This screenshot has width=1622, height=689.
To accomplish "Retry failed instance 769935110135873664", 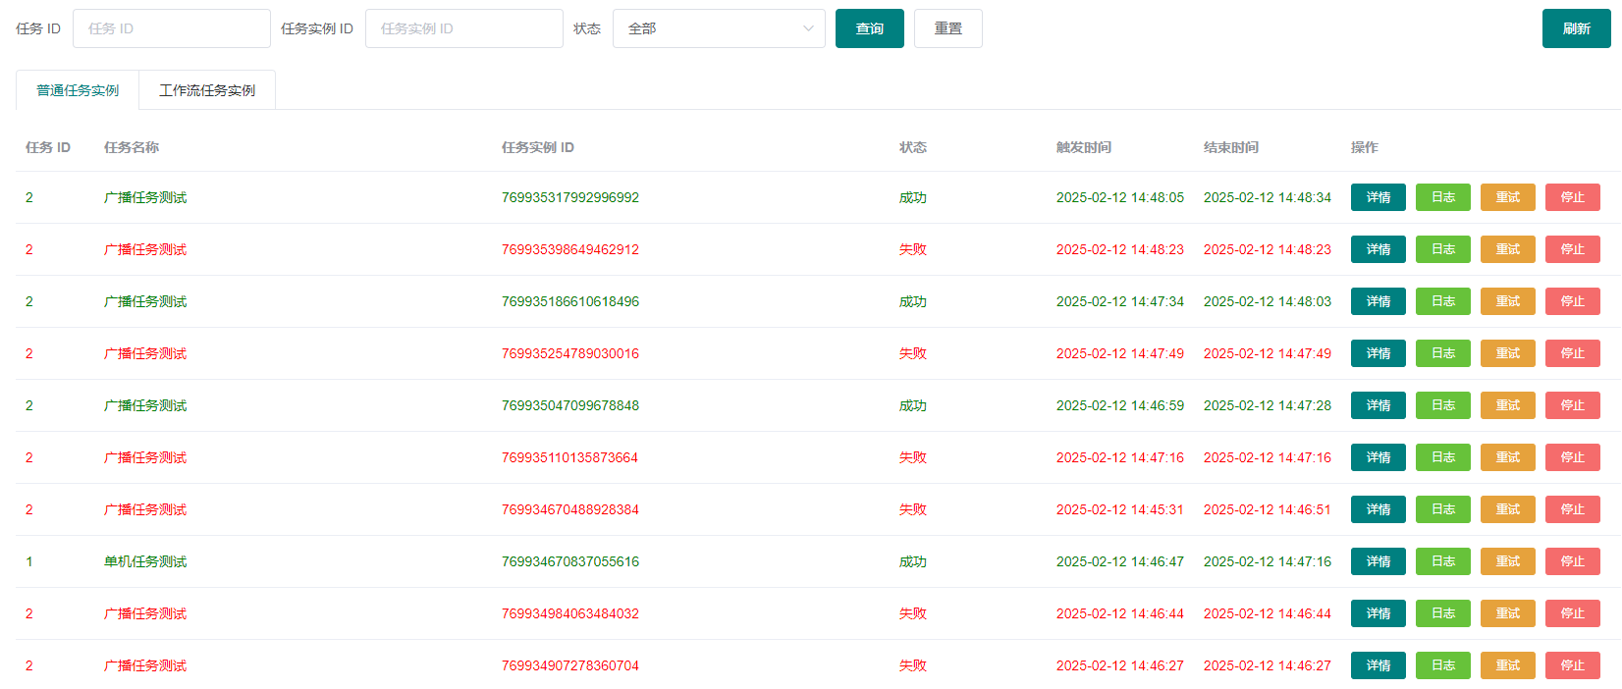I will tap(1507, 457).
